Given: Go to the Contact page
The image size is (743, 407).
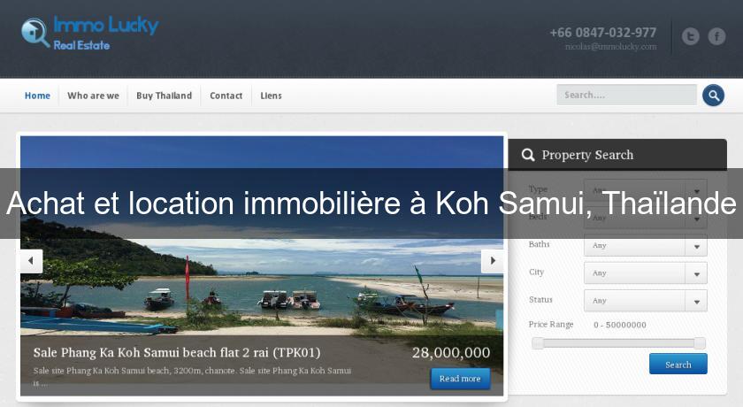Looking at the screenshot, I should coord(226,96).
